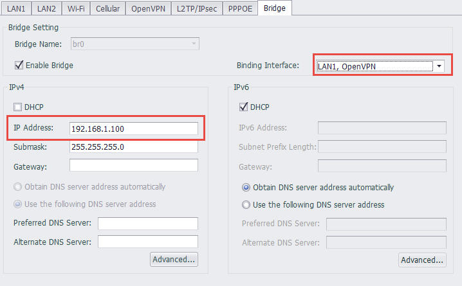Enable DHCP in the IPv4 section

point(19,107)
